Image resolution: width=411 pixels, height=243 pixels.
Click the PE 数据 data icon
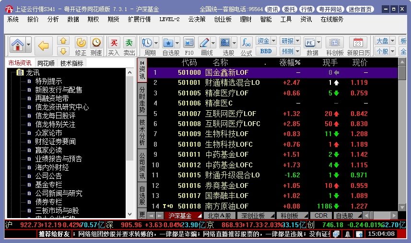click(x=309, y=43)
